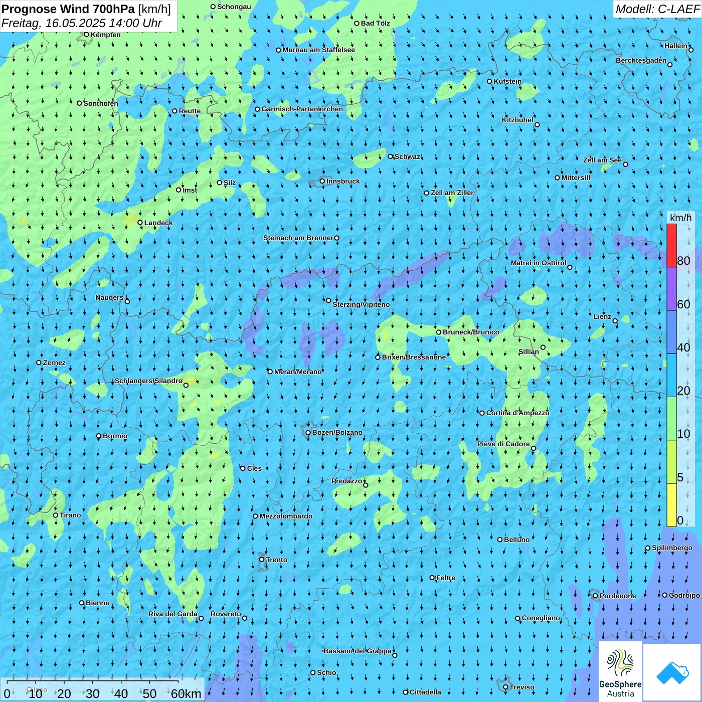Screen dimensions: 702x702
Task: Click the 'Schwaz' label
Action: pyautogui.click(x=407, y=156)
